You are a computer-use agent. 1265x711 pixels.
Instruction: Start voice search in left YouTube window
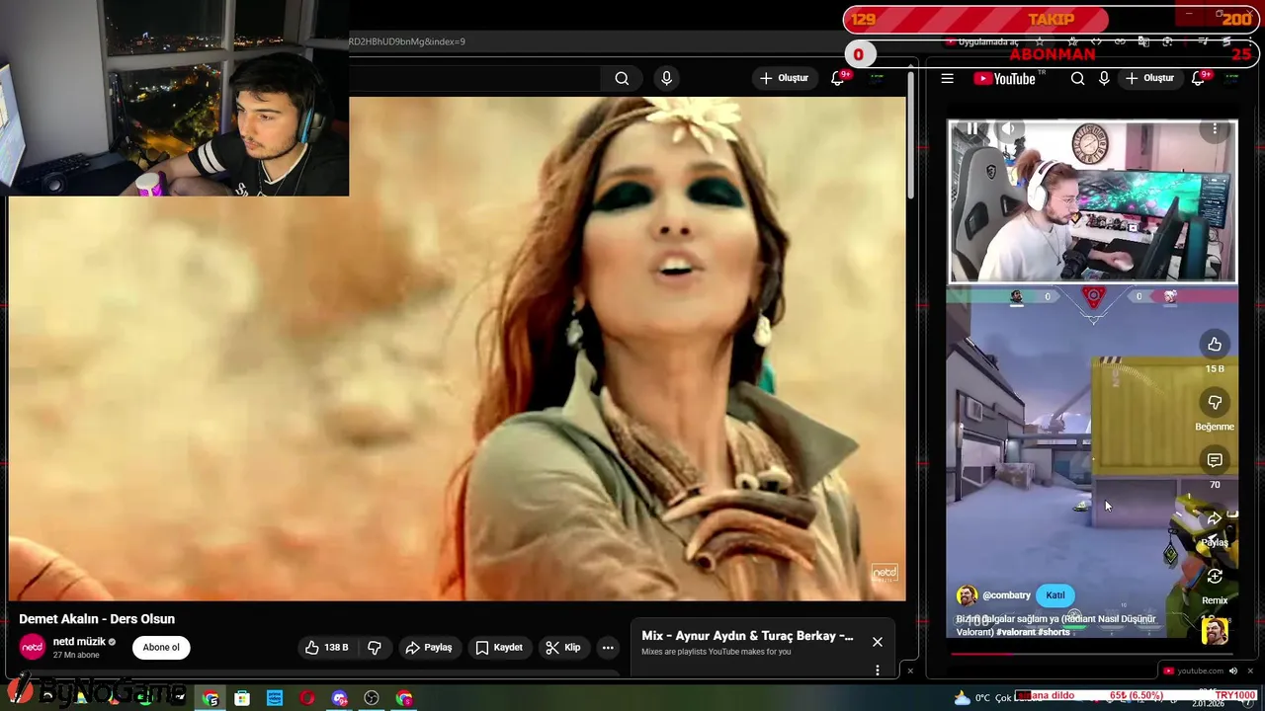(x=666, y=78)
